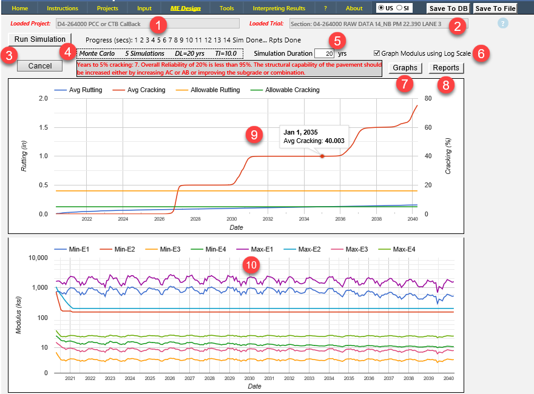Click the Jan 1, 2035 cracking data point

322,156
